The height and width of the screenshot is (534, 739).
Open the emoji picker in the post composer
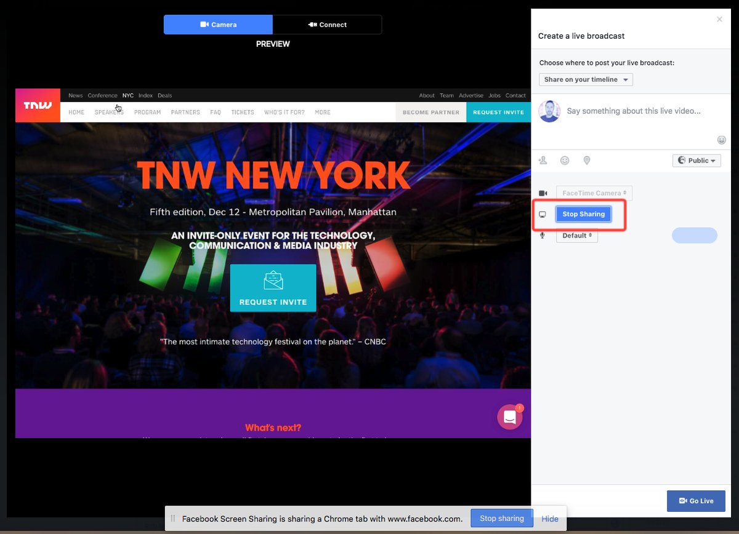tap(721, 140)
